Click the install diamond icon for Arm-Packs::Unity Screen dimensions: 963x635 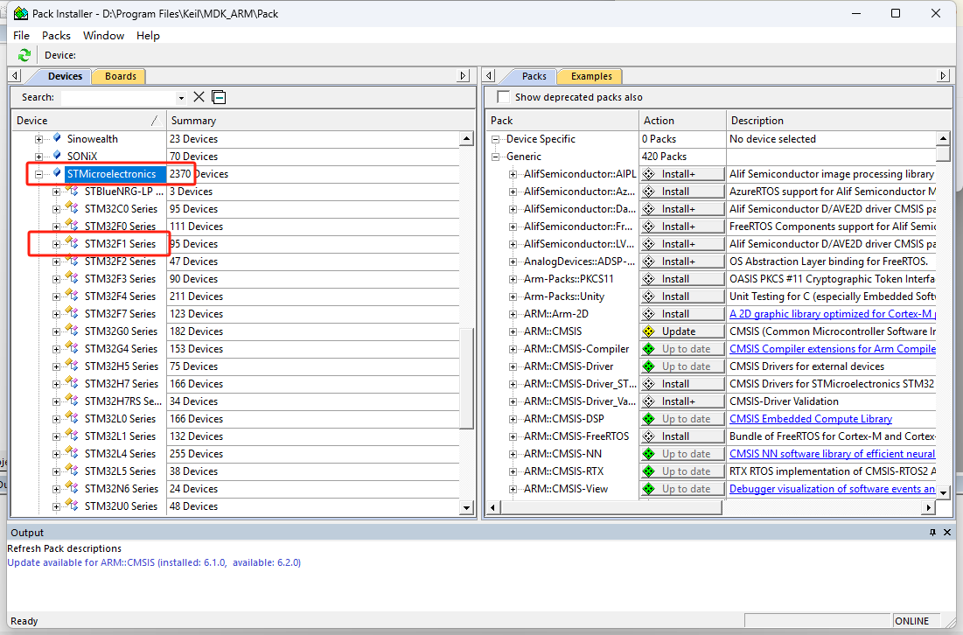coord(648,296)
